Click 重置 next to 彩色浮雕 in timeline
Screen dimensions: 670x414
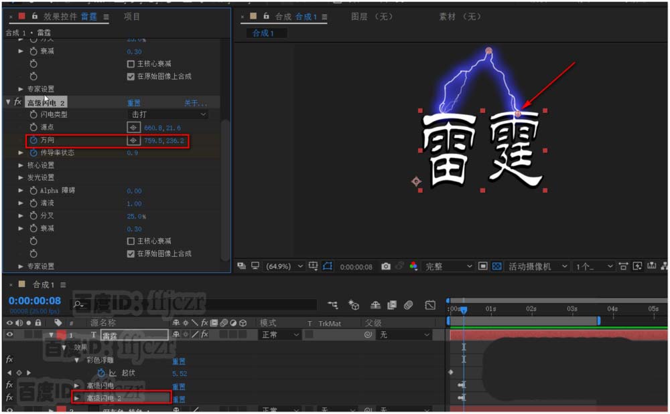click(x=179, y=361)
